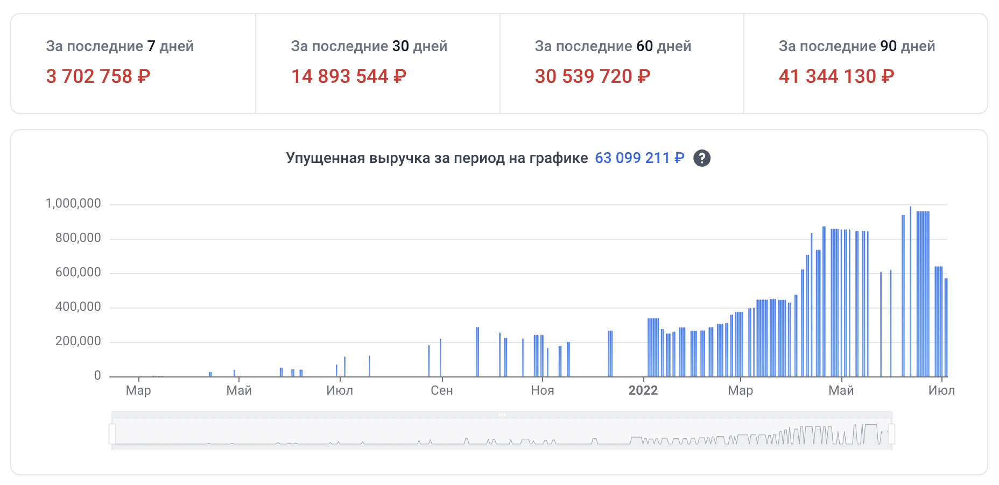Select the last 90 days card
Image resolution: width=999 pixels, height=485 pixels.
coord(866,63)
